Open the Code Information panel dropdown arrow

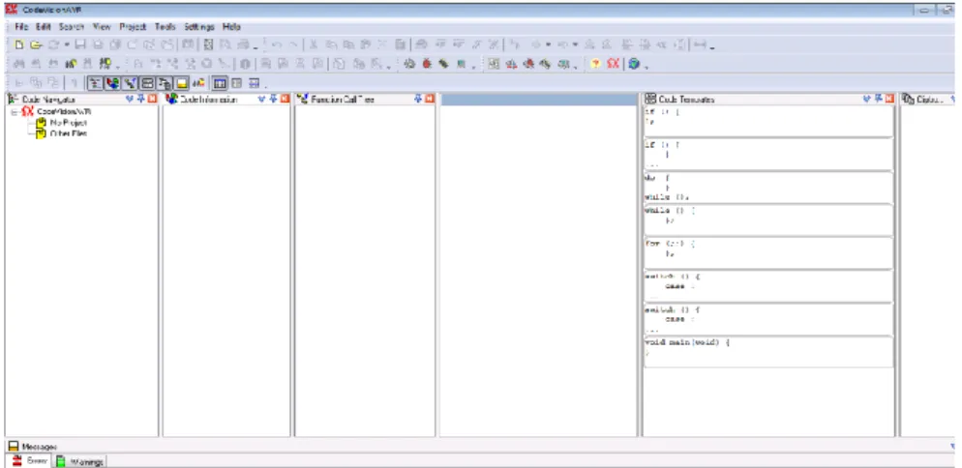coord(262,99)
